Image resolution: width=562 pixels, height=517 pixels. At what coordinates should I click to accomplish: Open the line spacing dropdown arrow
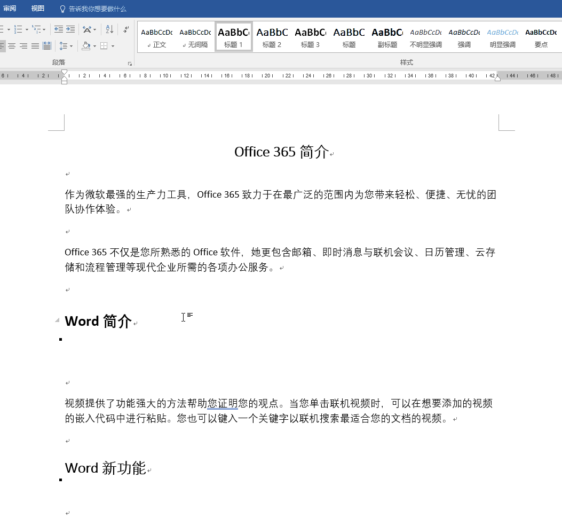click(x=72, y=46)
